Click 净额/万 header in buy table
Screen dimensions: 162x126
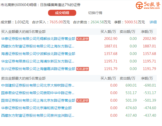point(147,32)
